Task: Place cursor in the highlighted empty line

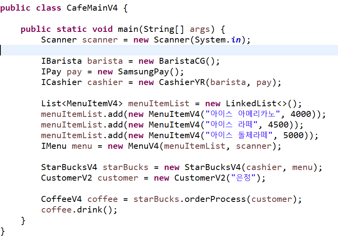Action: (x=169, y=50)
